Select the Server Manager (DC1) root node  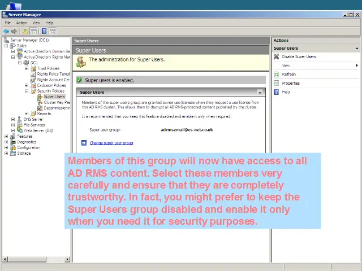pyautogui.click(x=29, y=40)
